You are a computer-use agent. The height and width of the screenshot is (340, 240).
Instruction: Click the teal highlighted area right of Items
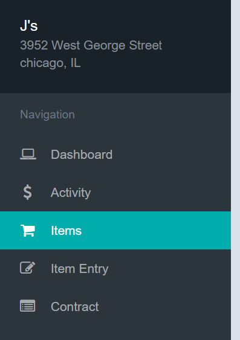156,231
